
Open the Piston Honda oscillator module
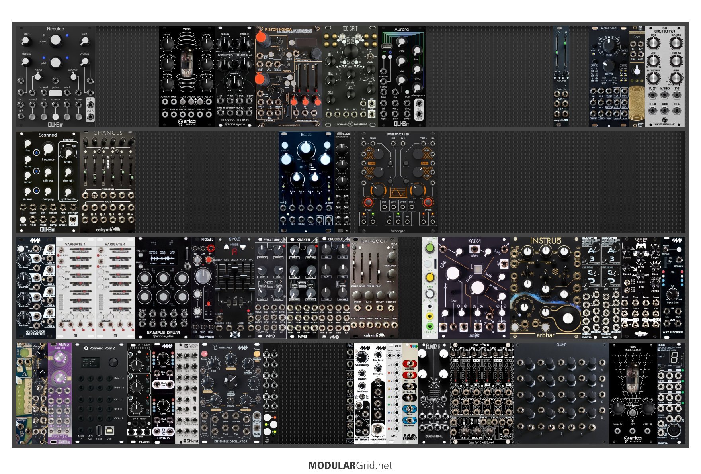[289, 77]
